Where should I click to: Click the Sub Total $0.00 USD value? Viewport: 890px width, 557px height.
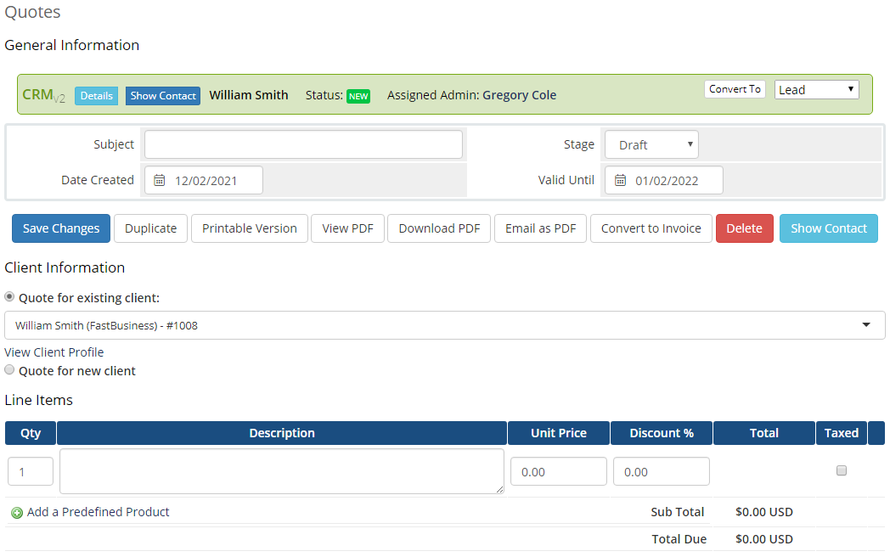764,512
